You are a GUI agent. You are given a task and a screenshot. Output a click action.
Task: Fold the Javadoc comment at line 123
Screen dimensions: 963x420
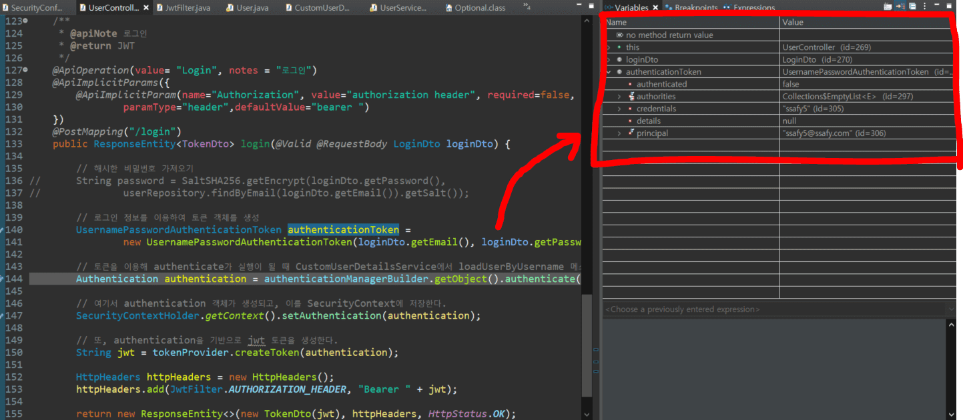pyautogui.click(x=25, y=21)
